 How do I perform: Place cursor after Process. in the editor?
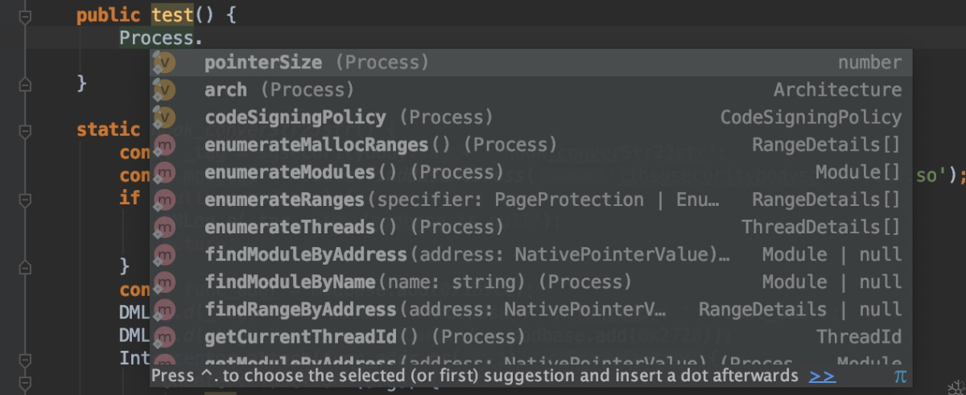pos(203,38)
